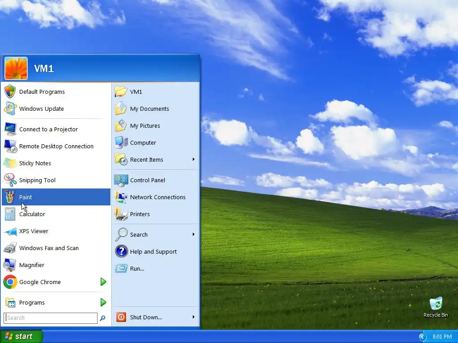Click the Connect to a Projector icon
Image resolution: width=458 pixels, height=343 pixels.
(10, 129)
